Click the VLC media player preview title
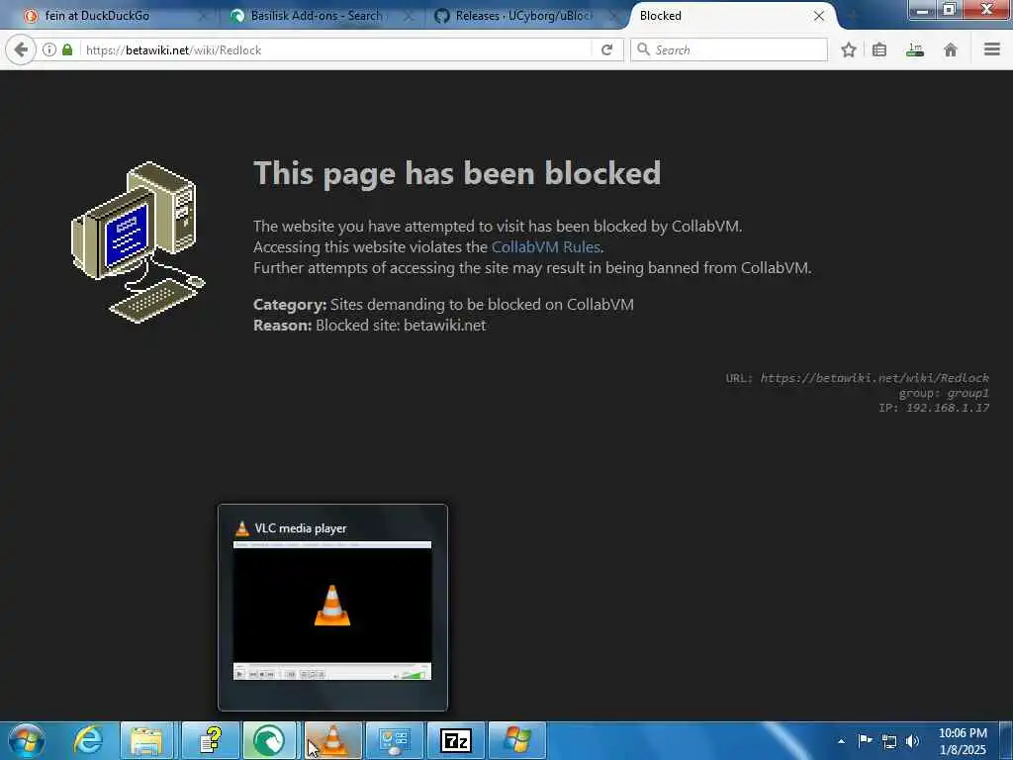This screenshot has height=760, width=1013. pos(301,528)
